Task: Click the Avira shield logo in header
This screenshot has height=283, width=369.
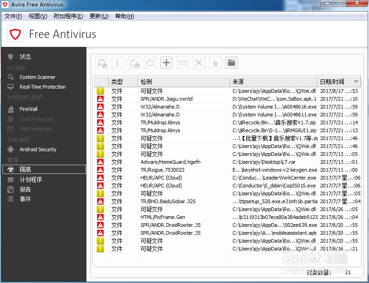Action: [15, 34]
